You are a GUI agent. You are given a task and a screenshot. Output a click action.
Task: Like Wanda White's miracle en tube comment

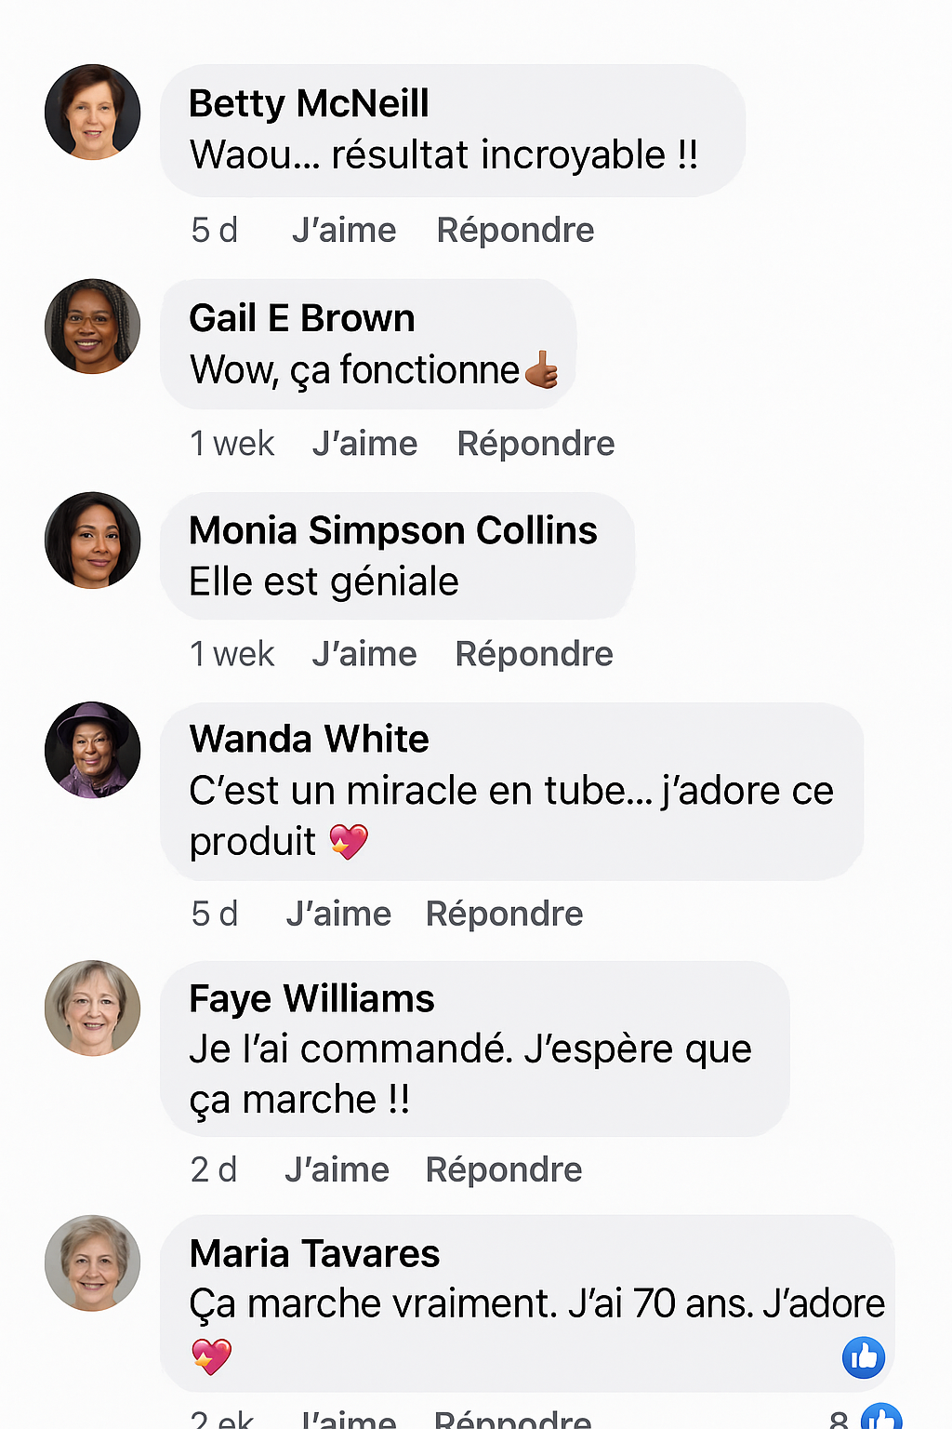tap(338, 914)
